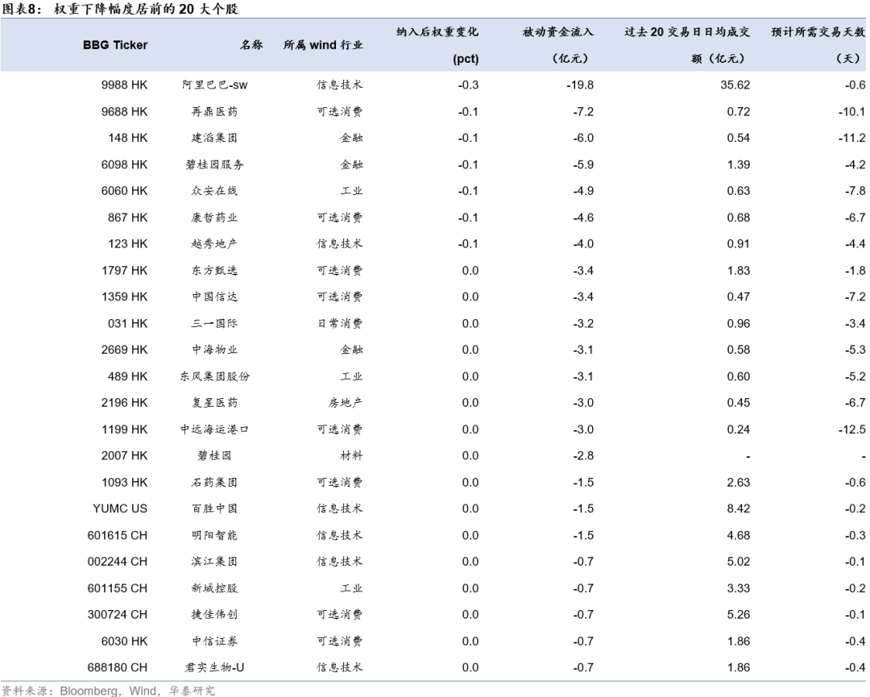
Task: Select average turnover value 35.62
Action: pos(735,85)
